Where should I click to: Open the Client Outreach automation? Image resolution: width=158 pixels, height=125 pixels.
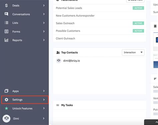click(65, 39)
